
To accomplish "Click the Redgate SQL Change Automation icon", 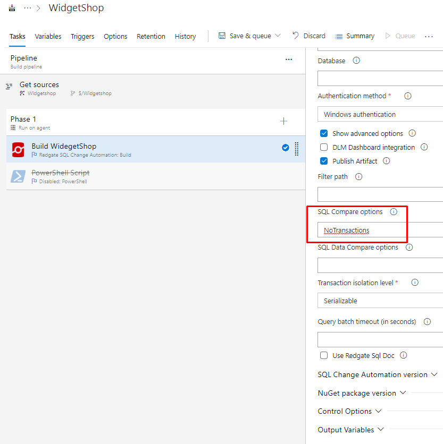I will tap(18, 150).
